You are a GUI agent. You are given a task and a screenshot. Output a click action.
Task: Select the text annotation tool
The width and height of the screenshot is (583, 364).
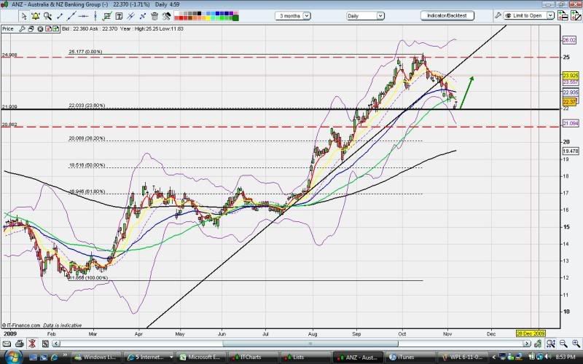tap(119, 16)
